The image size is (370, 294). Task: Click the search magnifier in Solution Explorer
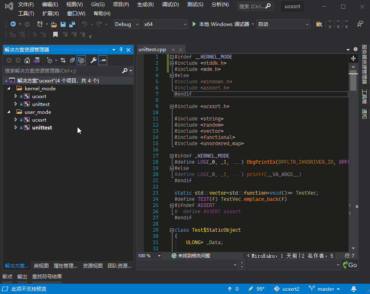click(x=125, y=71)
